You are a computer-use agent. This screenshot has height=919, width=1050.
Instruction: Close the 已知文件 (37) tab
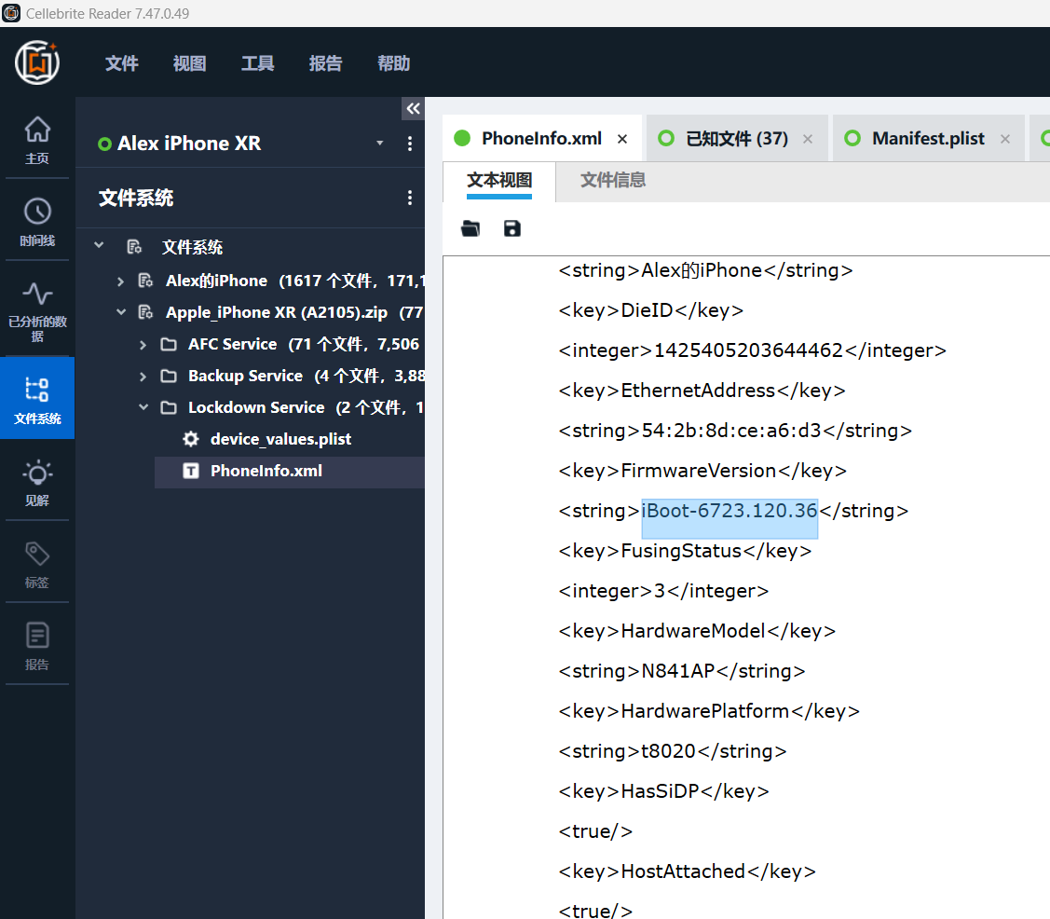(808, 139)
